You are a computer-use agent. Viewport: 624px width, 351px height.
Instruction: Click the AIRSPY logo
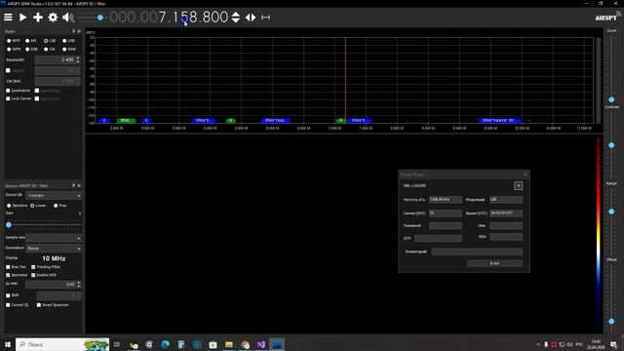606,18
